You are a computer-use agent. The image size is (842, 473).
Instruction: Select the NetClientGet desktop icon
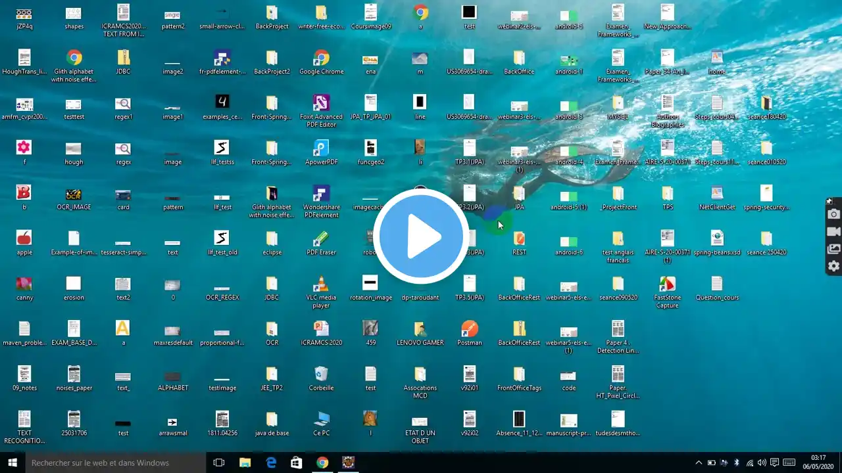[x=717, y=198]
